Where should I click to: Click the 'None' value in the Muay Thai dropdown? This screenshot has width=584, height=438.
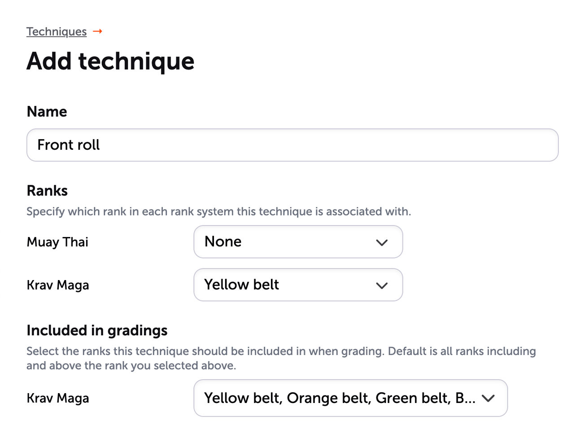[x=223, y=242]
